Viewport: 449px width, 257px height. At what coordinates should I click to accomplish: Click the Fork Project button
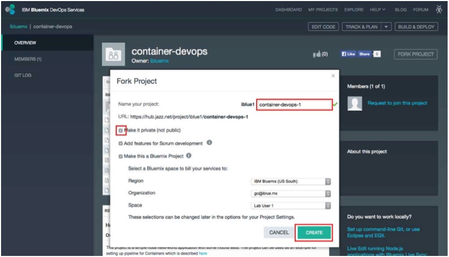click(x=416, y=54)
